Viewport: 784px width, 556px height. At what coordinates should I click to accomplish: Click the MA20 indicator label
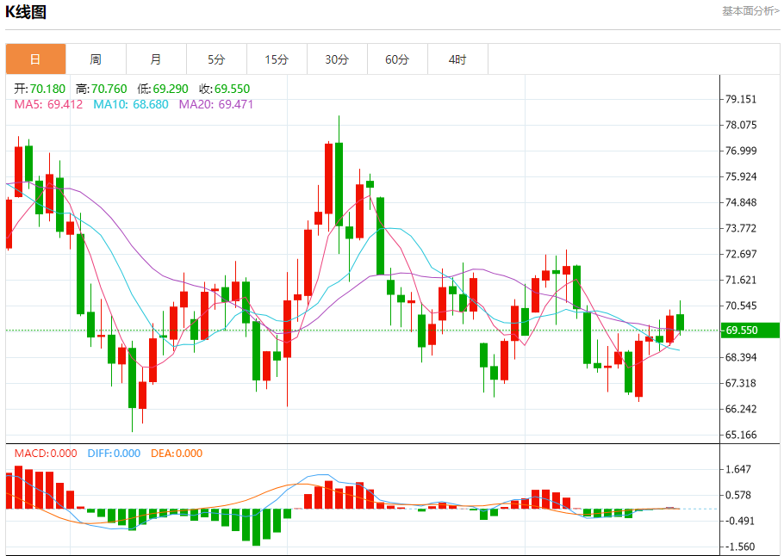pyautogui.click(x=216, y=104)
